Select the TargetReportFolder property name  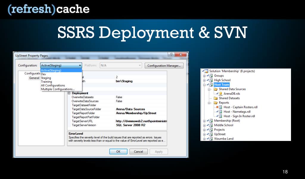coord(83,113)
